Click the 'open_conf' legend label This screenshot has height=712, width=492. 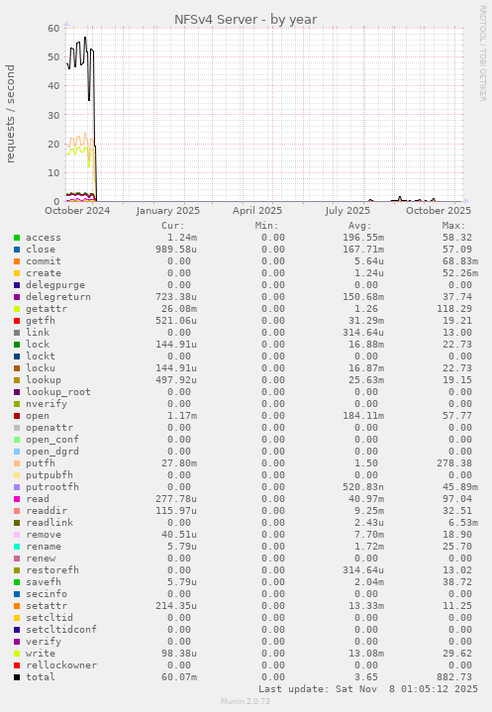pyautogui.click(x=52, y=440)
